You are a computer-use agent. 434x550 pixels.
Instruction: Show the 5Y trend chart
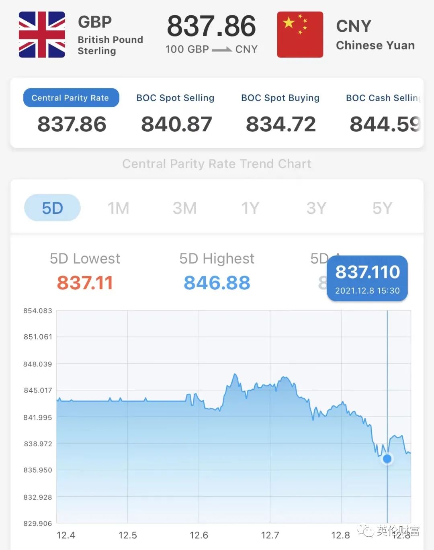coord(382,208)
